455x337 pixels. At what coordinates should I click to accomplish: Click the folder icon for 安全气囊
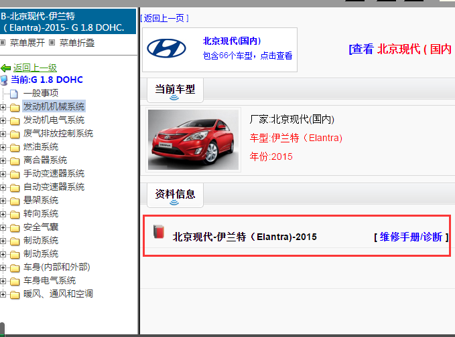coord(15,228)
